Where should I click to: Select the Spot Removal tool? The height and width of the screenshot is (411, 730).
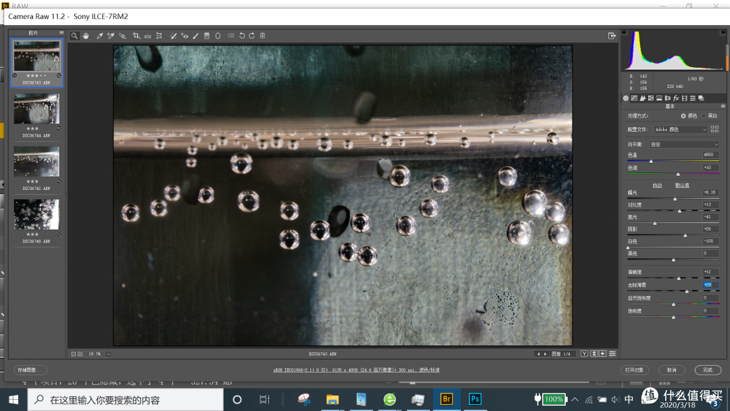pos(173,36)
